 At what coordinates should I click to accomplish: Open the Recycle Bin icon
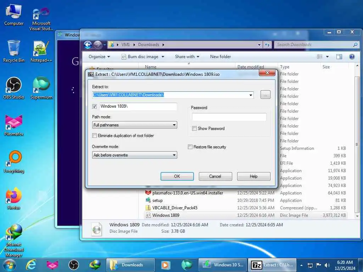(14, 51)
